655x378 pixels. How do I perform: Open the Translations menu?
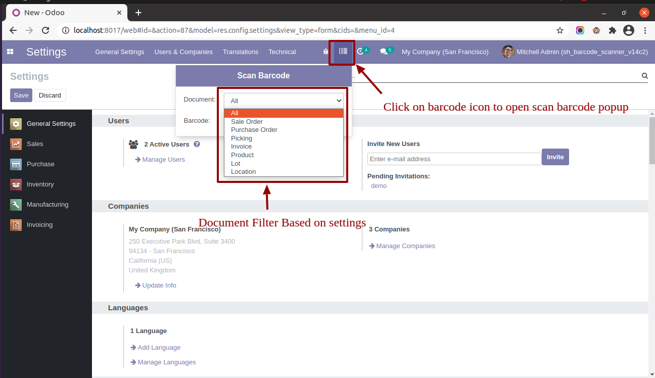(x=241, y=52)
